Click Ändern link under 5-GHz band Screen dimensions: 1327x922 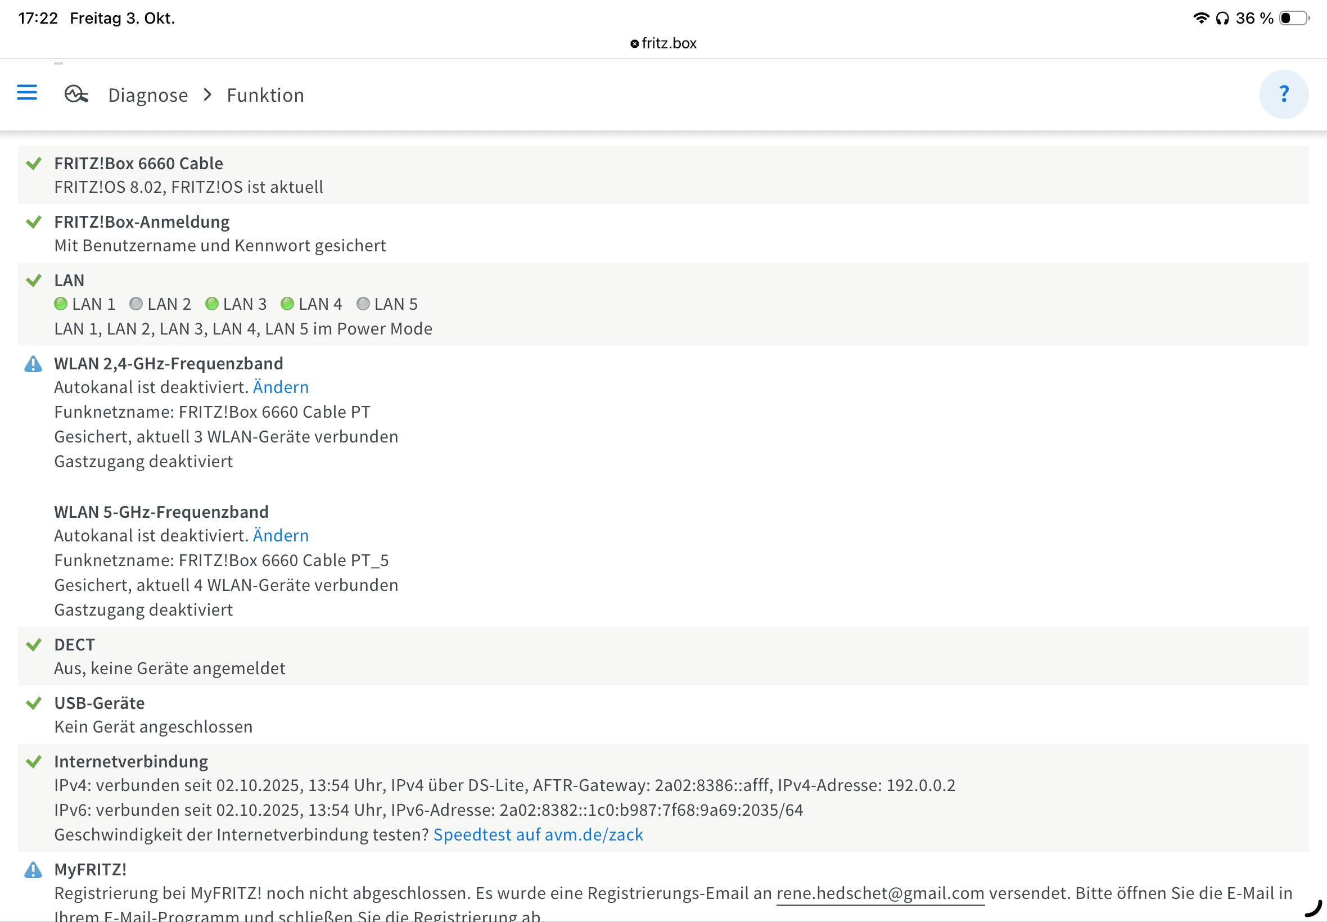[x=281, y=536]
